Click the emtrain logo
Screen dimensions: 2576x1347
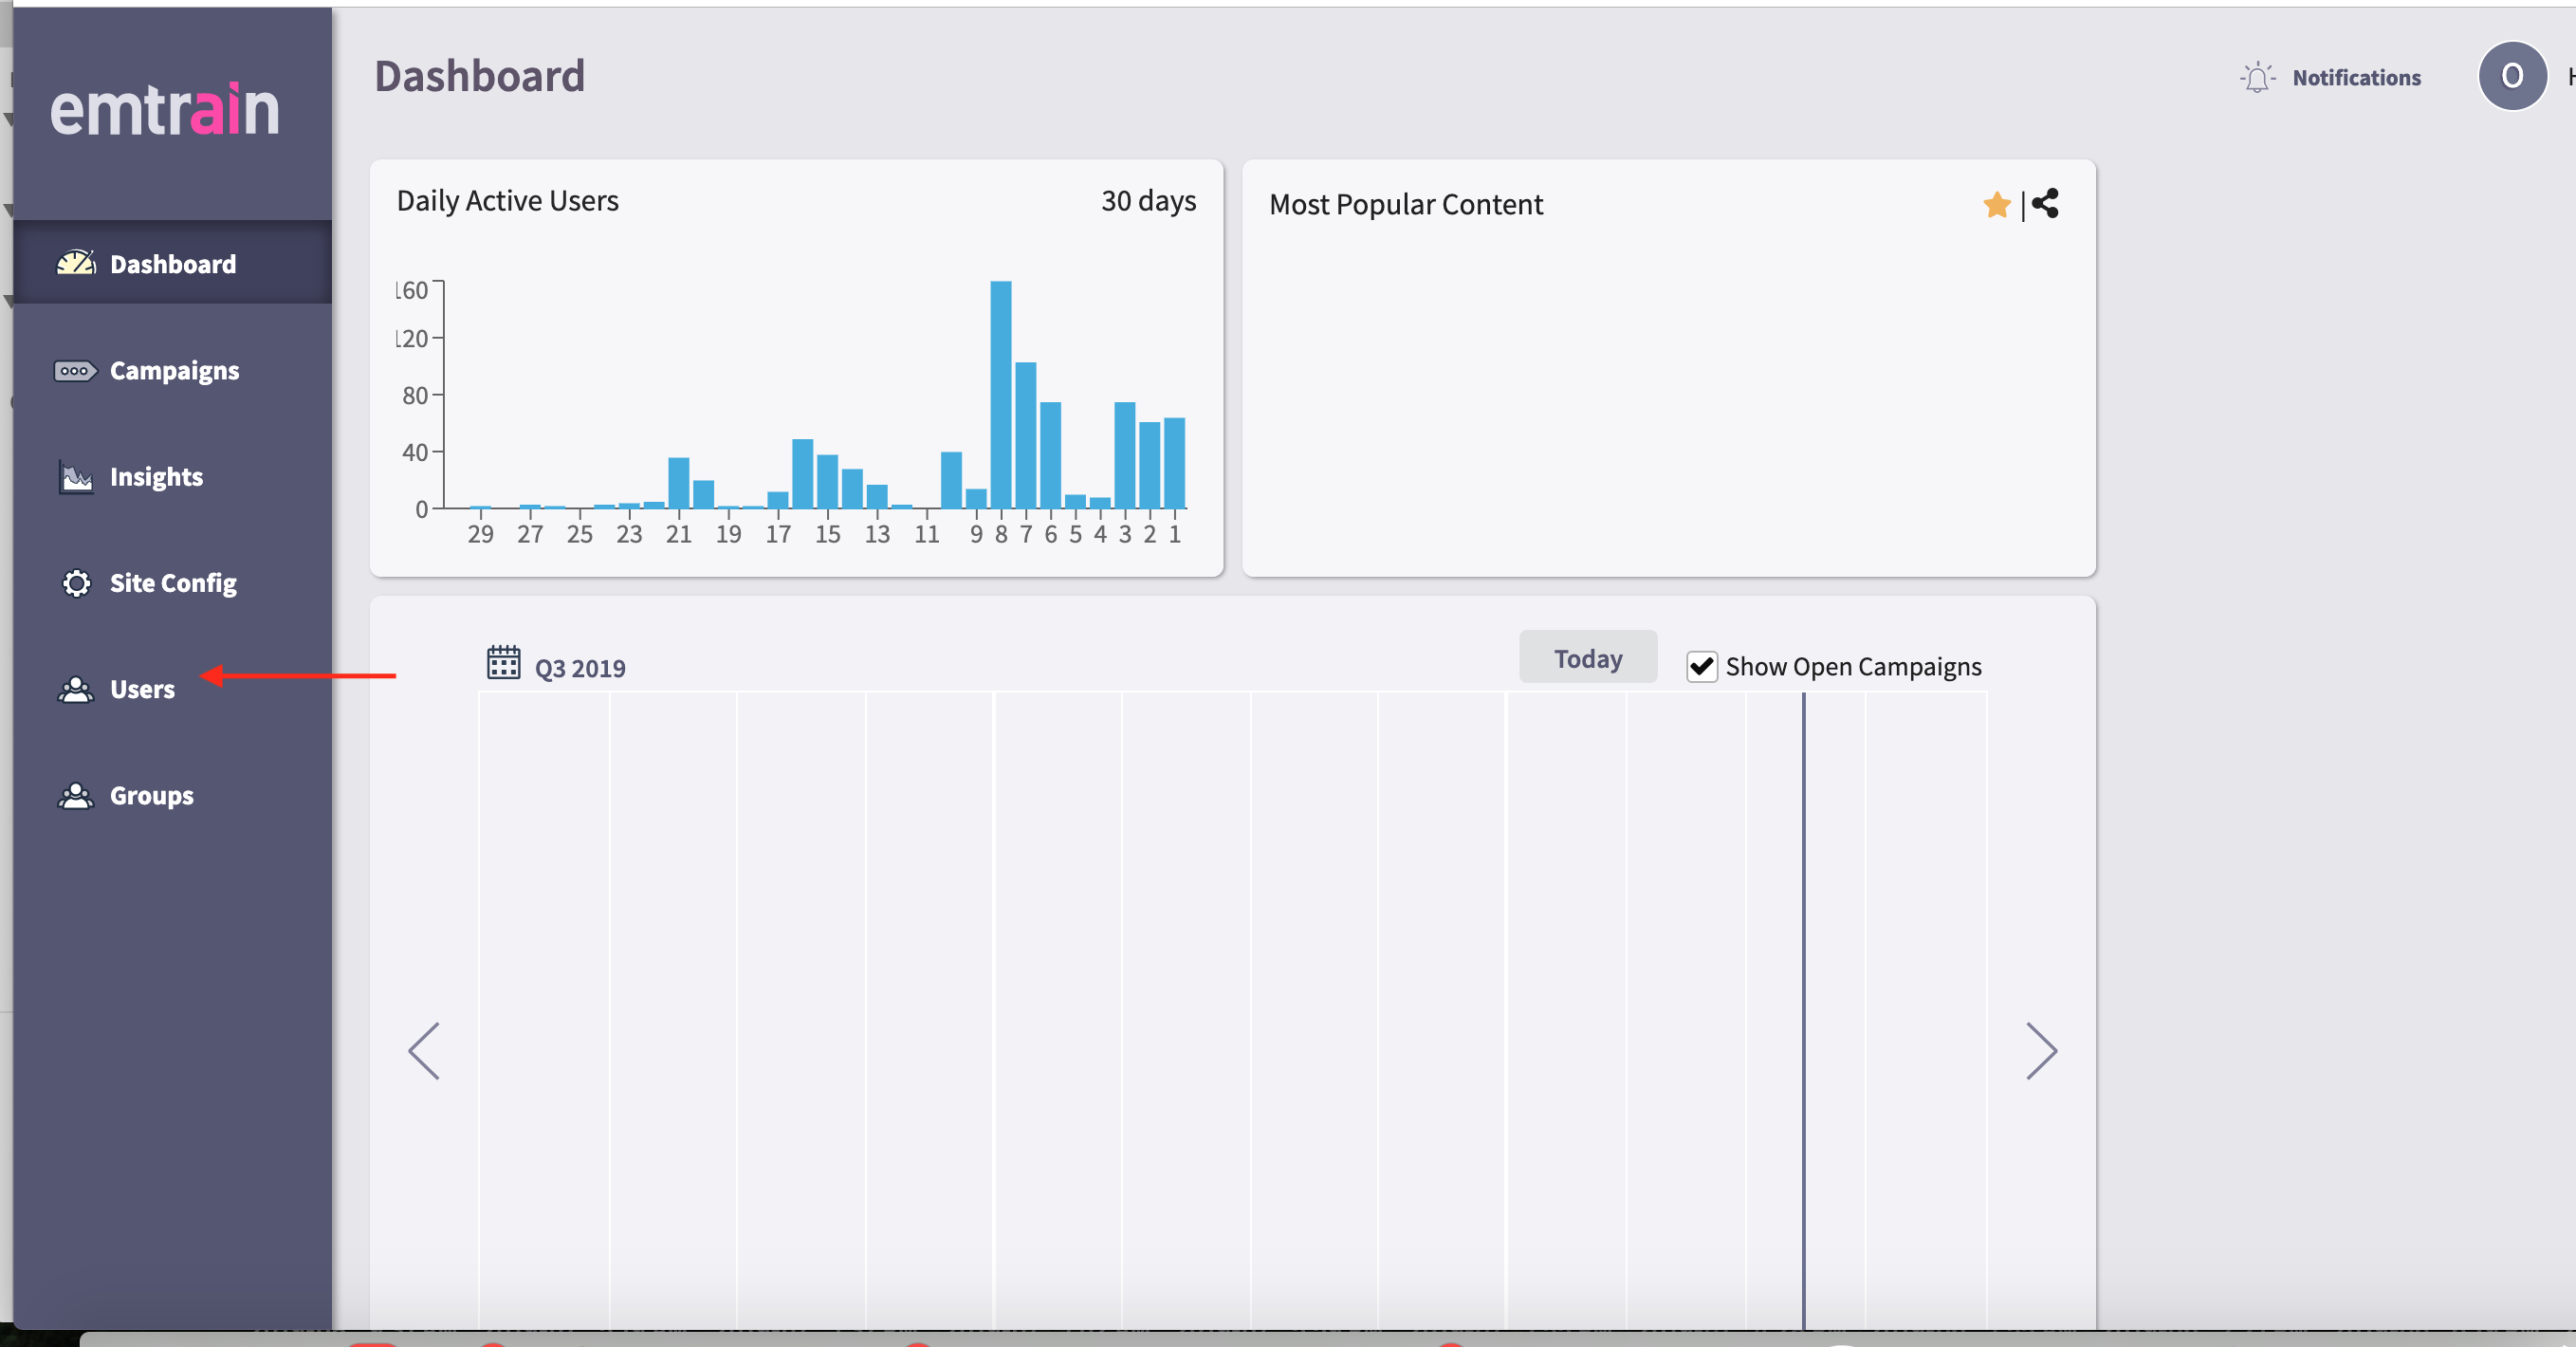tap(165, 108)
